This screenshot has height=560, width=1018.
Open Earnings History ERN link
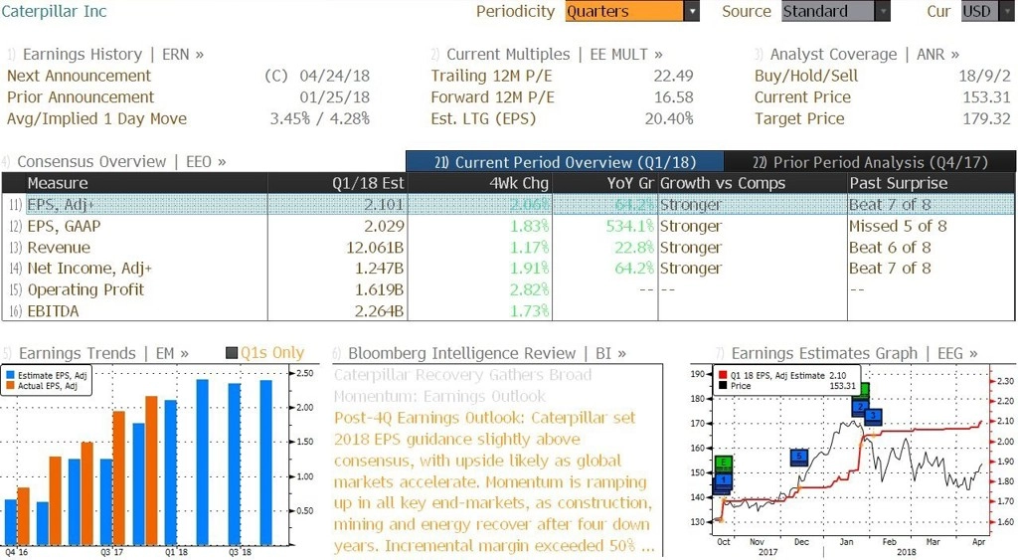click(105, 55)
